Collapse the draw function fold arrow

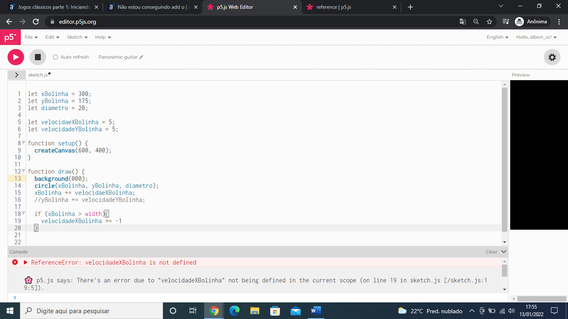pos(24,171)
